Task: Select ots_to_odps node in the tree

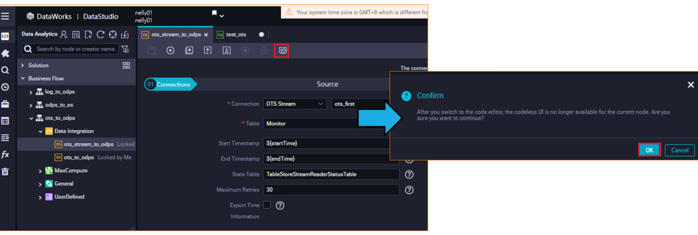Action: click(x=79, y=158)
